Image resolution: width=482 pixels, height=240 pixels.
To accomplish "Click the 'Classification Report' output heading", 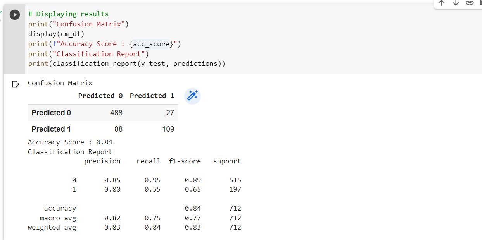I will (70, 152).
